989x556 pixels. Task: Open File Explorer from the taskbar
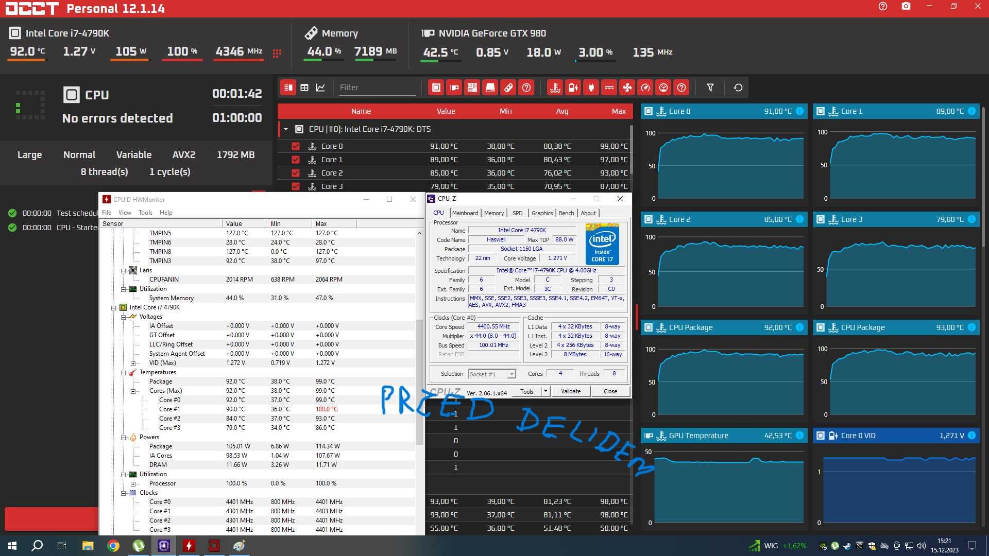[88, 546]
